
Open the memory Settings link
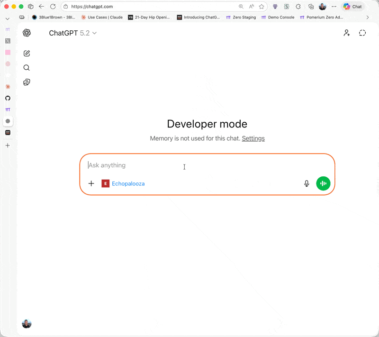pyautogui.click(x=253, y=138)
